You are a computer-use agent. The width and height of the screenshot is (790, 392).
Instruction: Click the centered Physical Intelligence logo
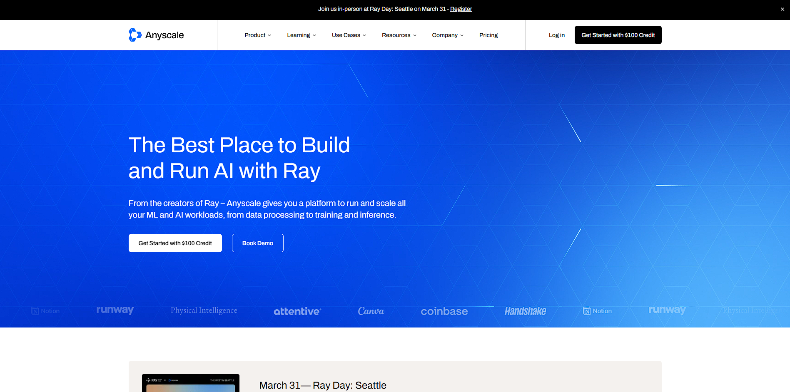204,310
